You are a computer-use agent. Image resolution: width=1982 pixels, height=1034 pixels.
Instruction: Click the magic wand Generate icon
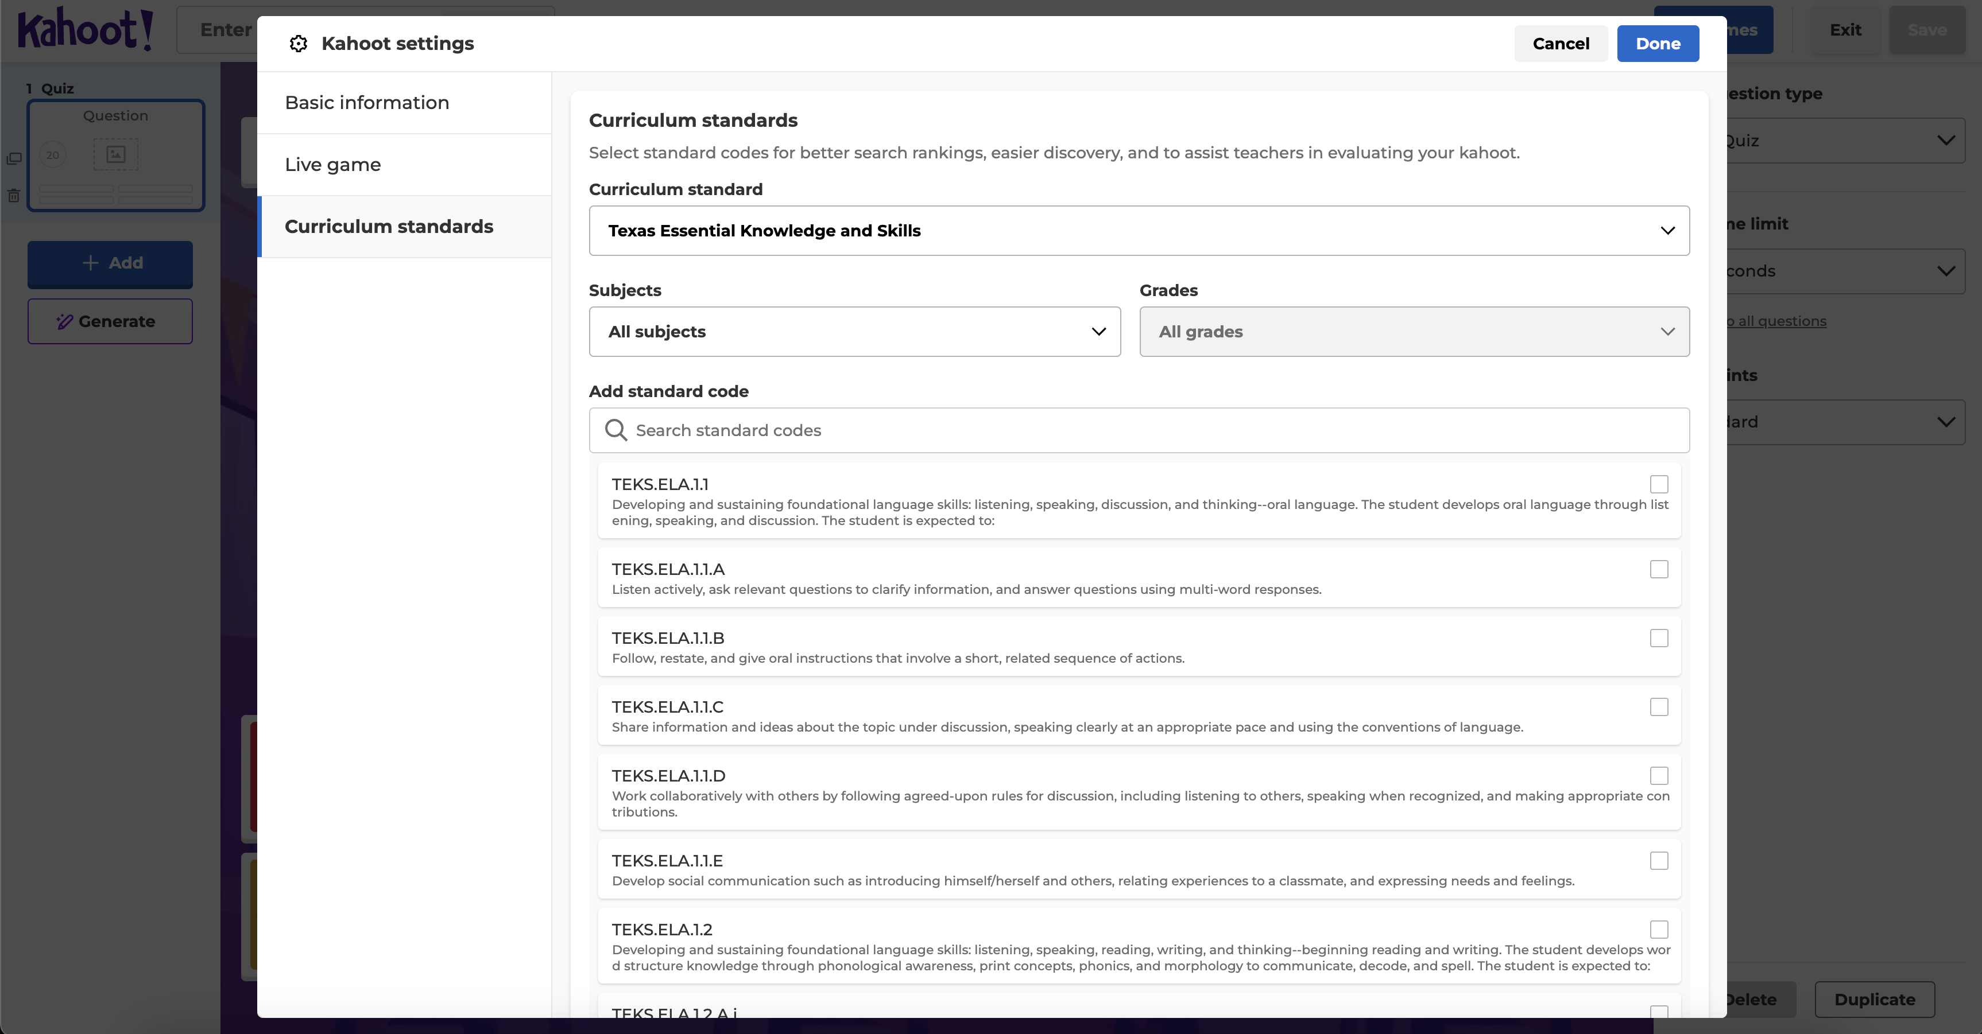[65, 321]
